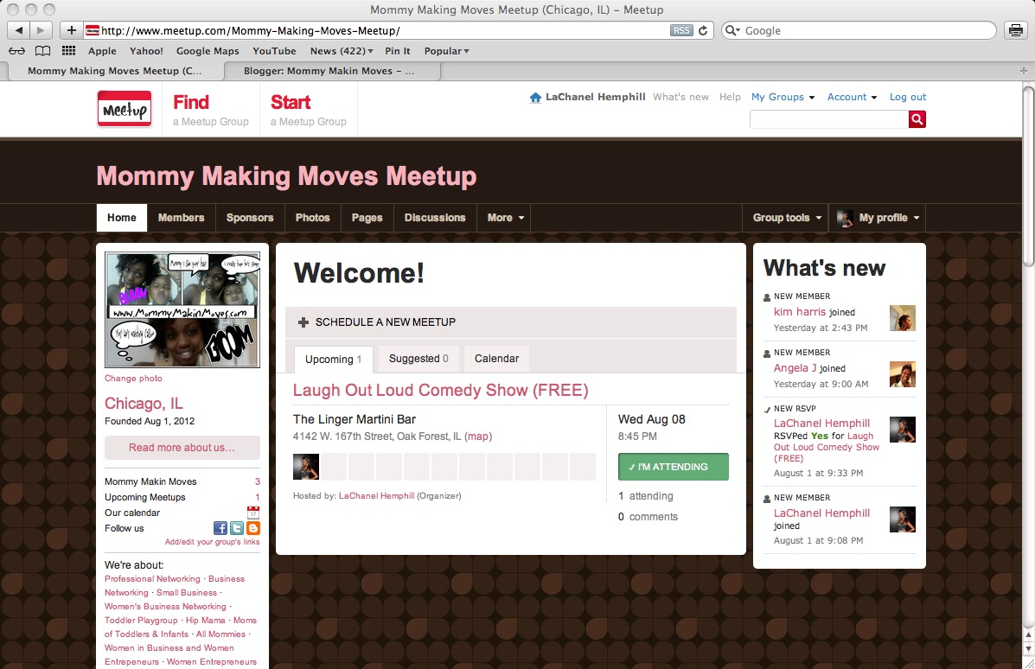Click kim harris member thumbnail

click(x=902, y=318)
